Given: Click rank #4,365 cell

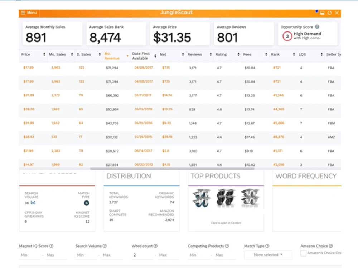Looking at the screenshot, I should coord(279,109).
